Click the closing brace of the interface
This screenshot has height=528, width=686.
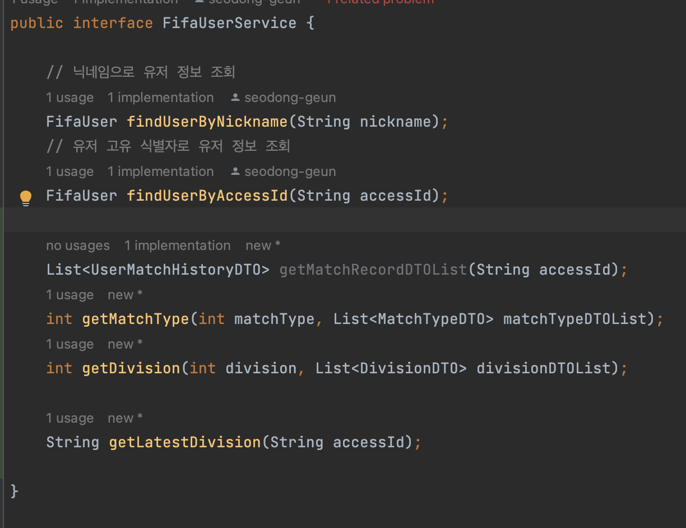point(15,492)
